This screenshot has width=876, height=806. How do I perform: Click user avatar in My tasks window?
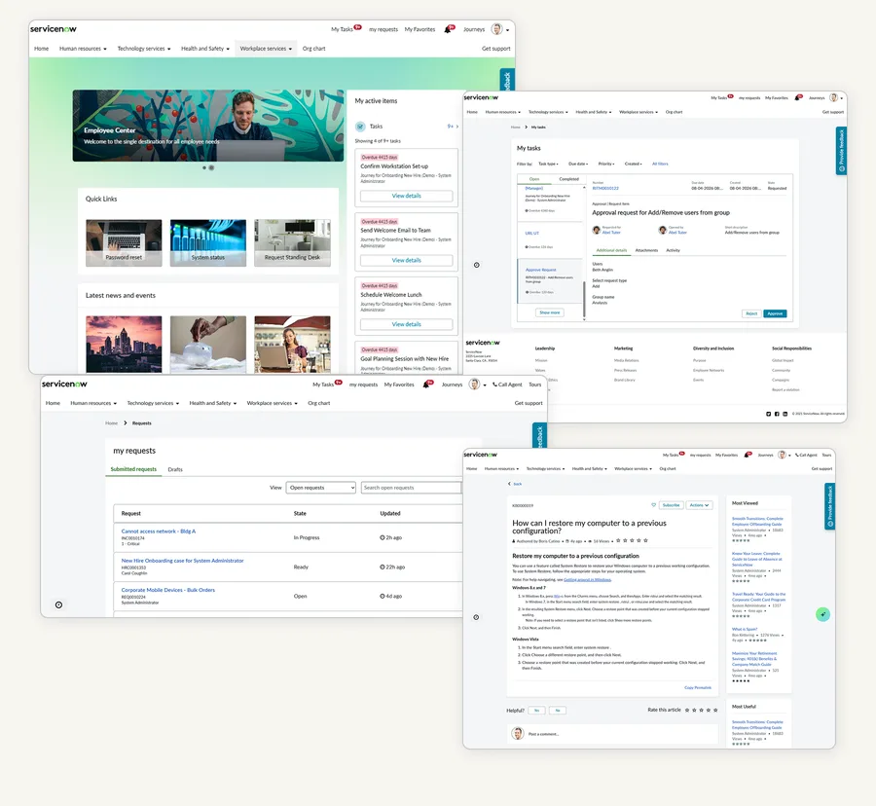[x=833, y=97]
